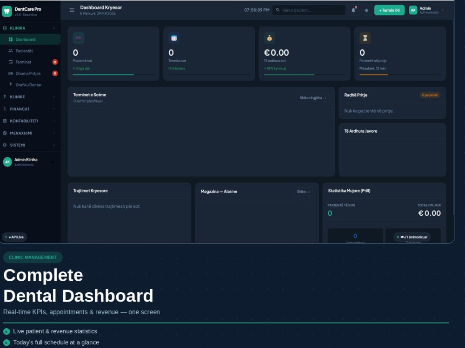Click the Pacientët people icon
The width and height of the screenshot is (465, 348).
[11, 51]
